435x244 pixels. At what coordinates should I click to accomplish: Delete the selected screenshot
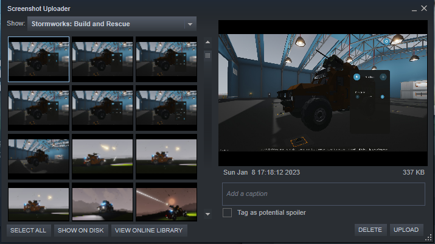coord(371,230)
